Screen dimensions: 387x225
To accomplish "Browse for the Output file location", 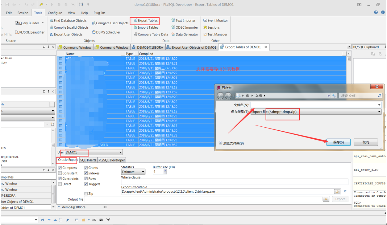I will point(326,199).
